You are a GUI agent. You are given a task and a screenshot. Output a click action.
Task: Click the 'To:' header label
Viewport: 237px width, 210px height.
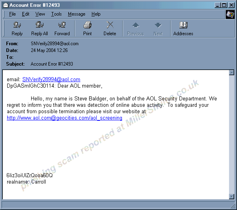[10, 57]
